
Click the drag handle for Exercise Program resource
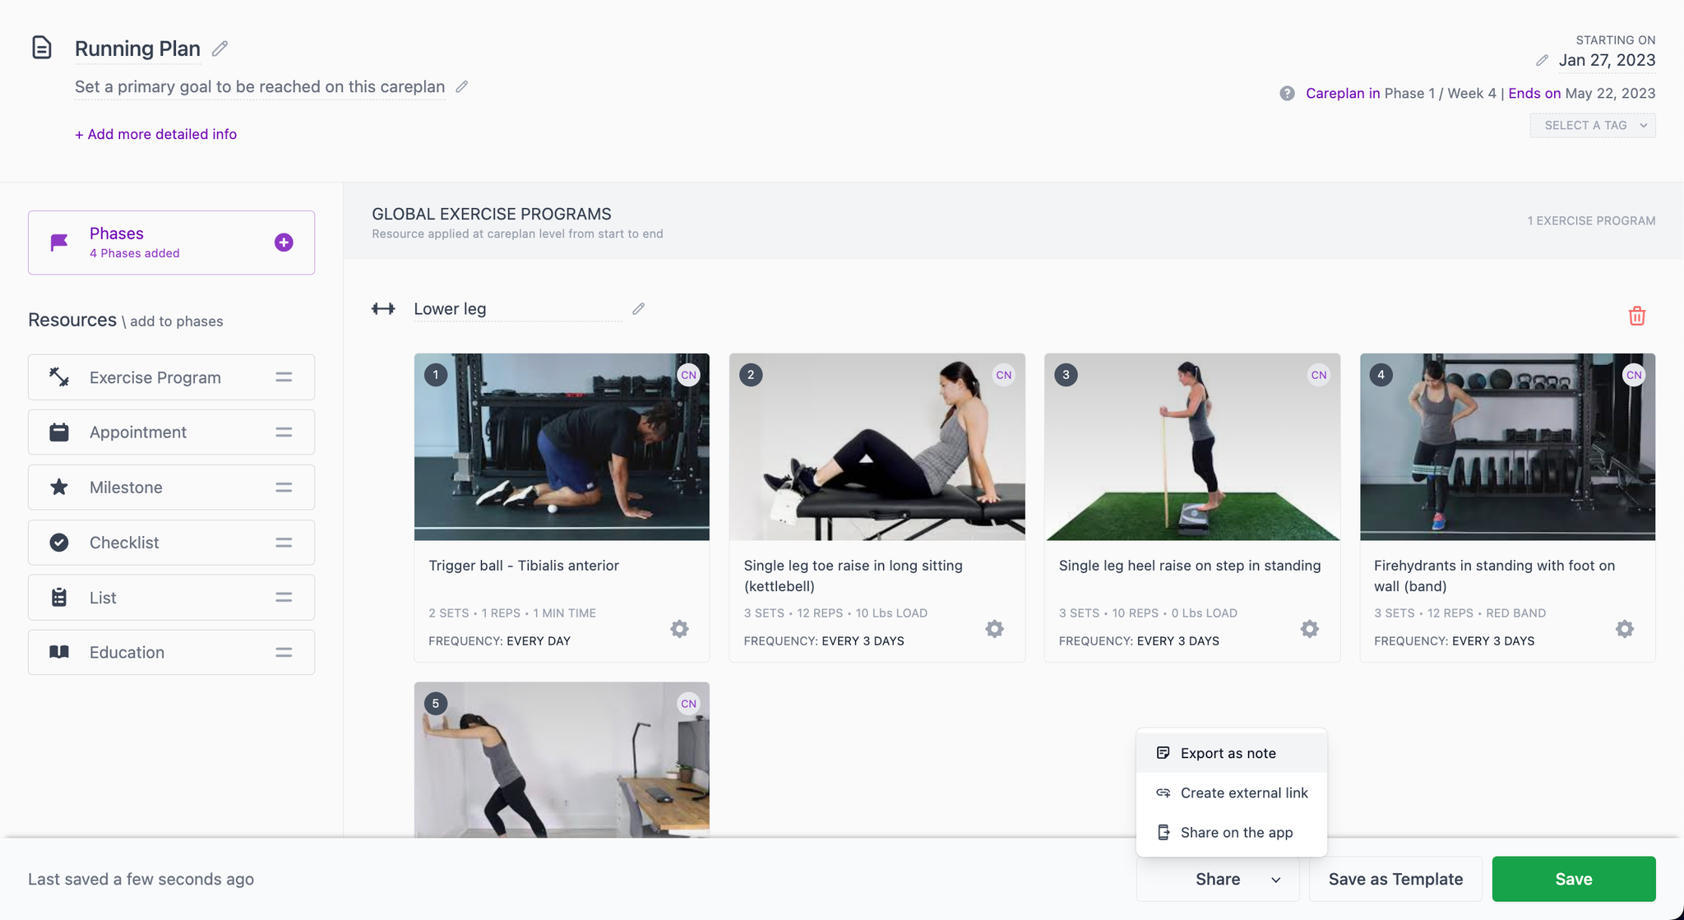tap(284, 377)
